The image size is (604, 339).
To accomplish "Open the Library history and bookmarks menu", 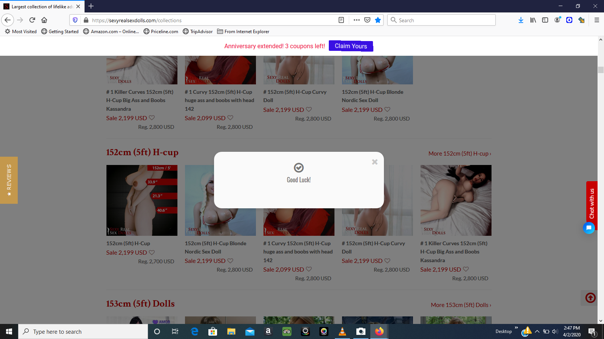I will (x=533, y=20).
